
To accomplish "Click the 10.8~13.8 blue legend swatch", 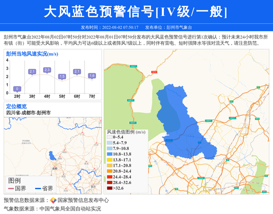I will click(110, 154).
